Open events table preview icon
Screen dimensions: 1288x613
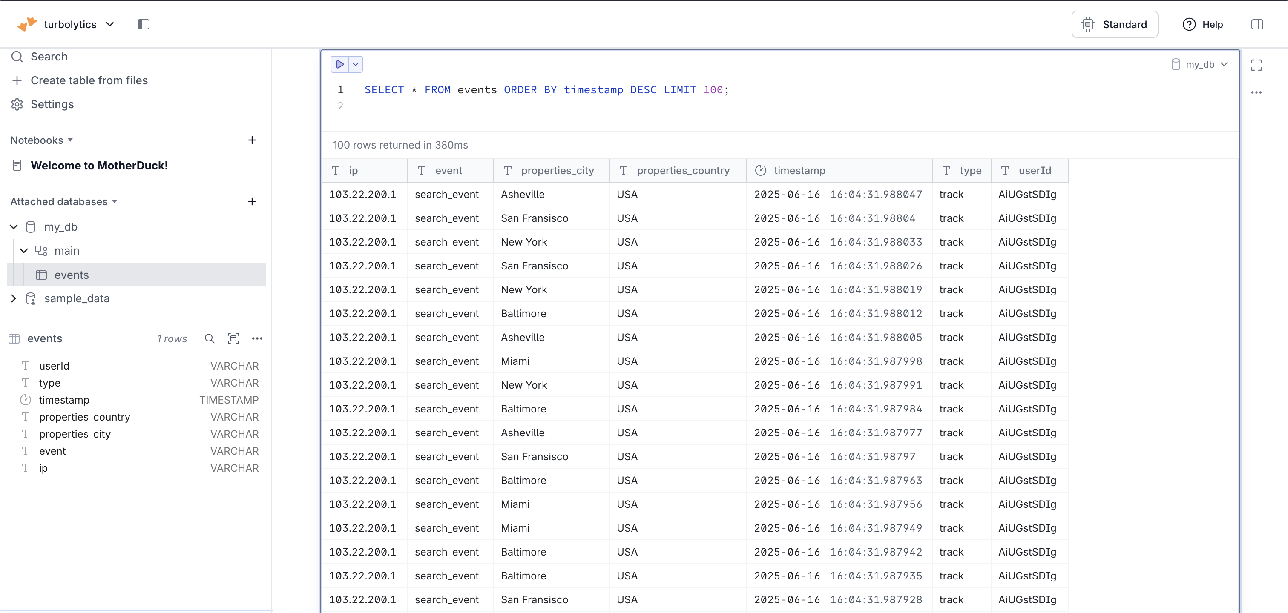click(x=233, y=338)
